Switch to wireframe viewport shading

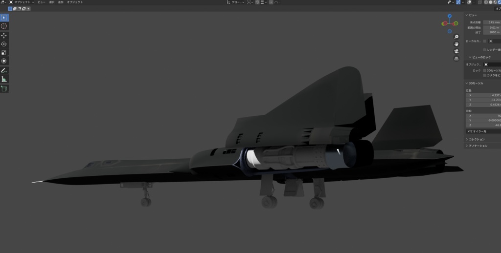pyautogui.click(x=486, y=2)
